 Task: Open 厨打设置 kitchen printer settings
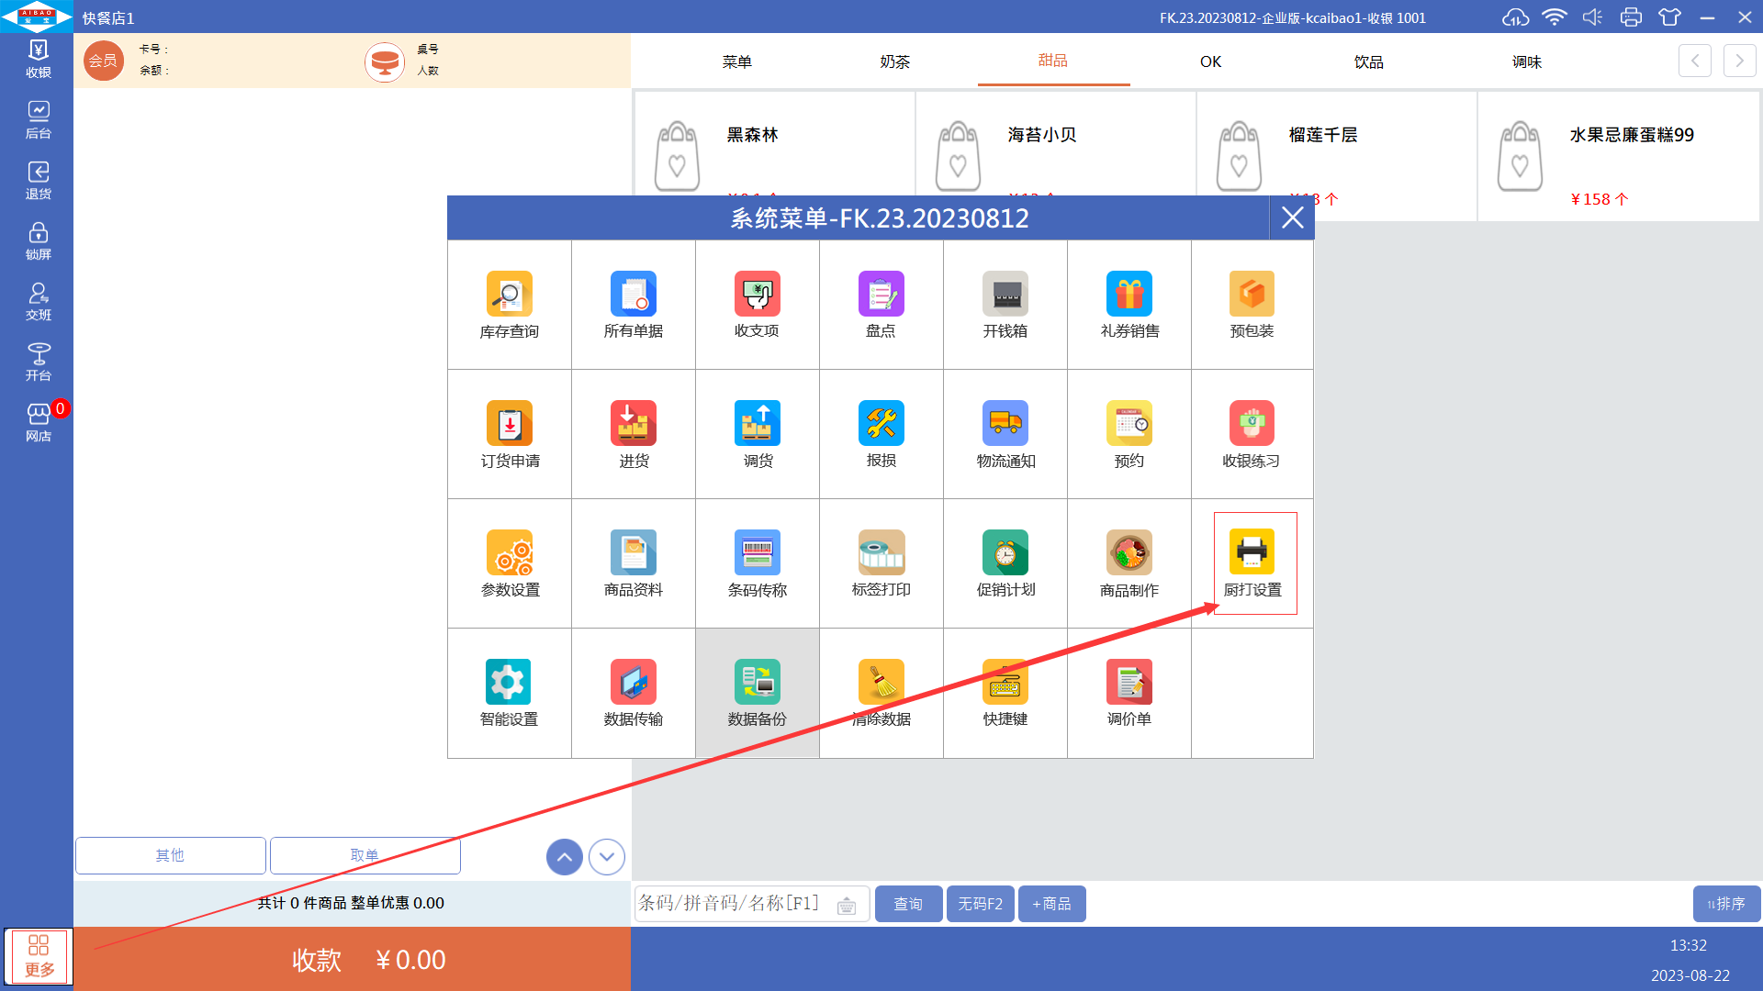tap(1252, 563)
